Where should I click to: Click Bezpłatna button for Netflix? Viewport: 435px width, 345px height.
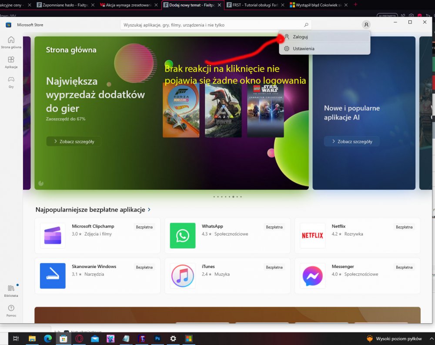pos(404,227)
